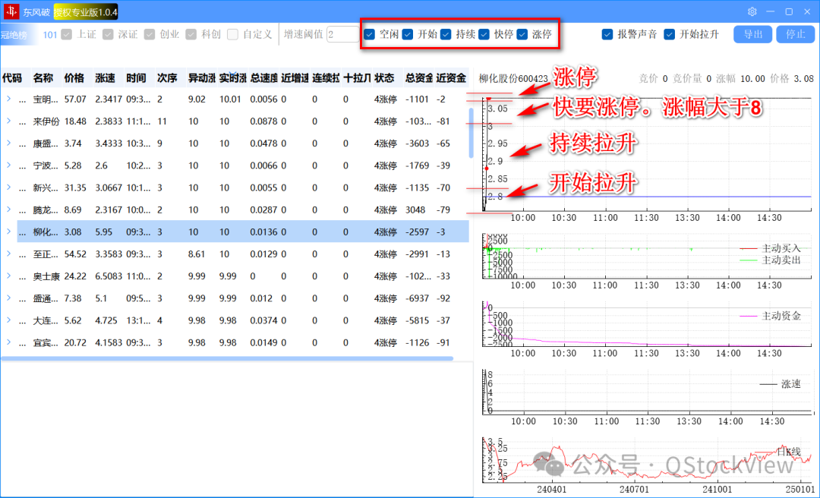Screen dimensions: 820x498
Task: Uncheck the 空闲 status filter
Action: click(369, 34)
